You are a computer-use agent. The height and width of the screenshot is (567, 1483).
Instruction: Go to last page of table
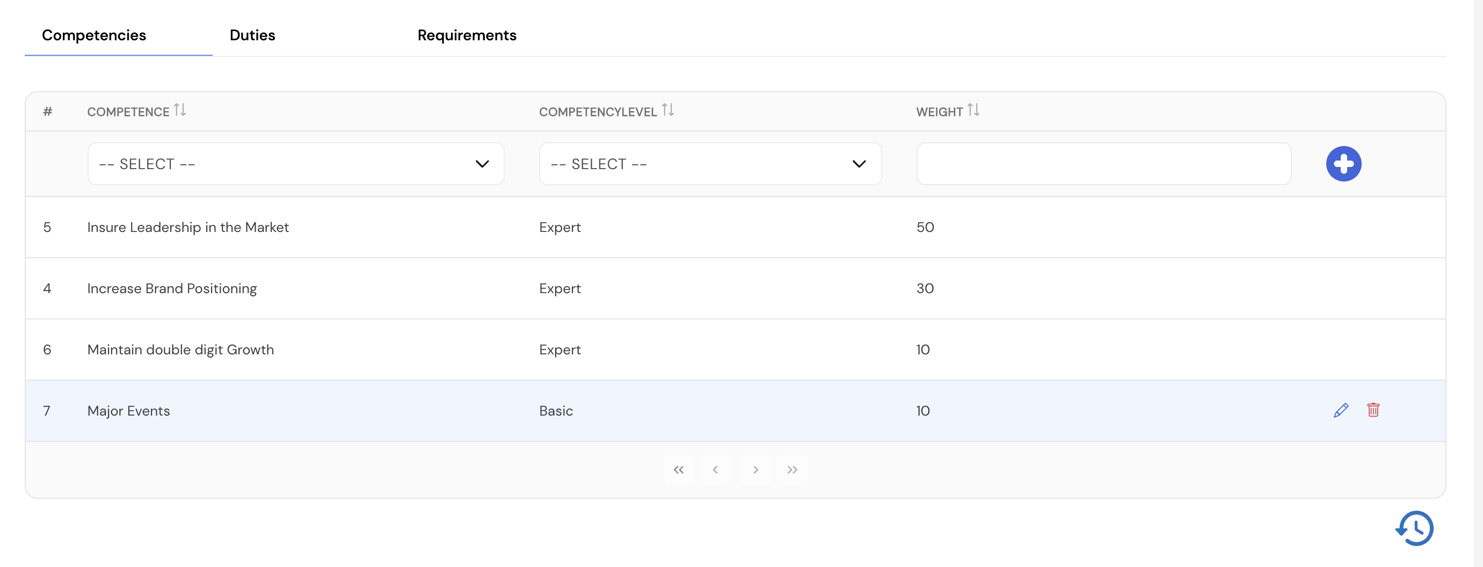[x=792, y=470]
